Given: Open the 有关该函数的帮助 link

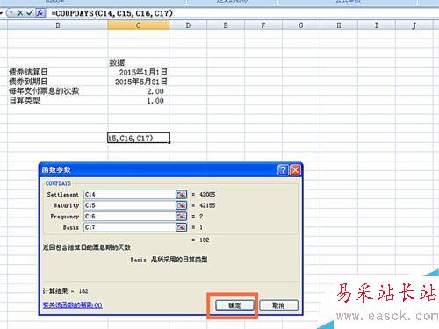Looking at the screenshot, I should coord(72,305).
